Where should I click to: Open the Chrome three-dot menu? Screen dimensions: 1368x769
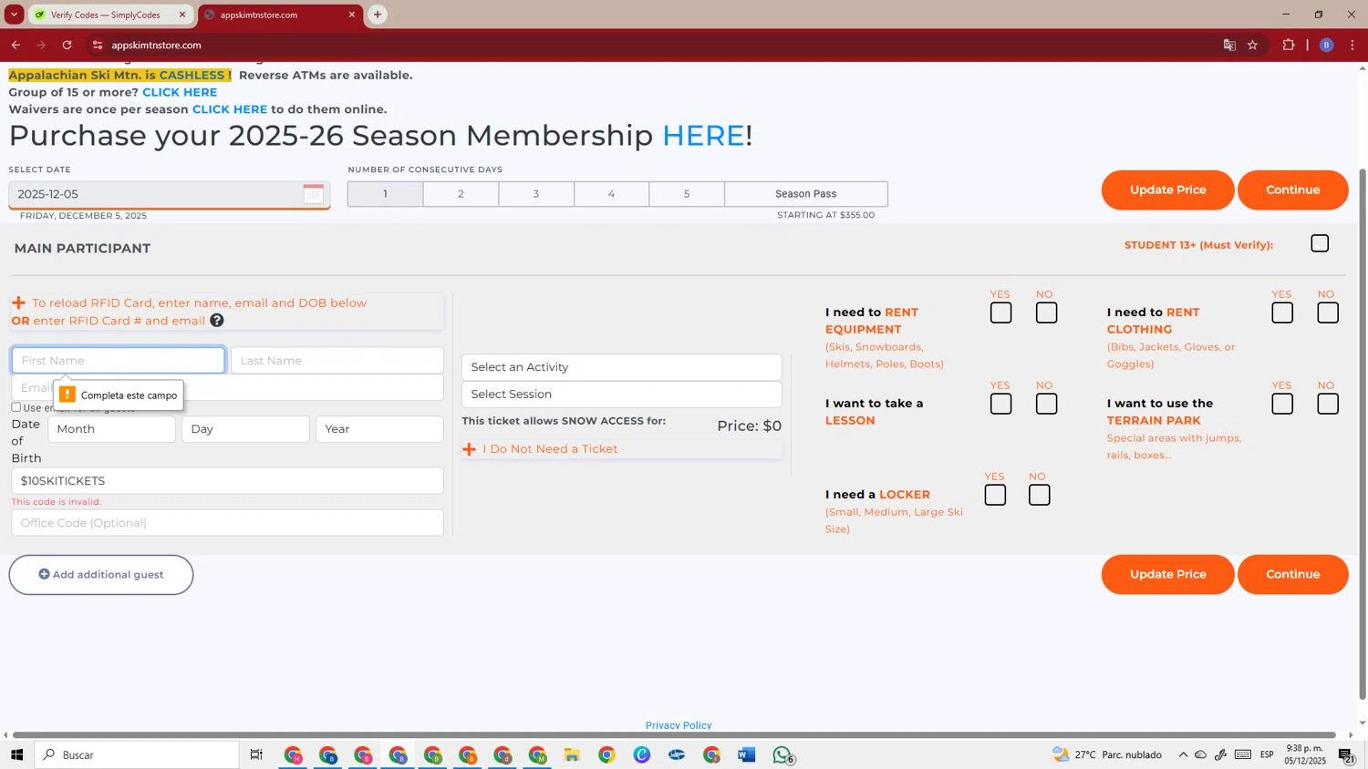[1352, 45]
